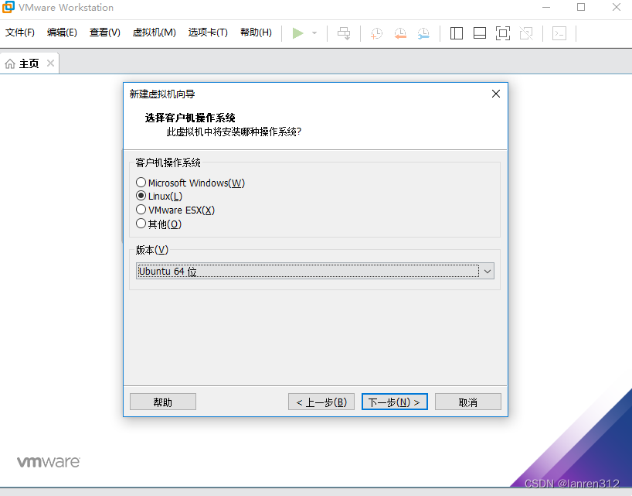Close the 主页 tab

coord(50,63)
